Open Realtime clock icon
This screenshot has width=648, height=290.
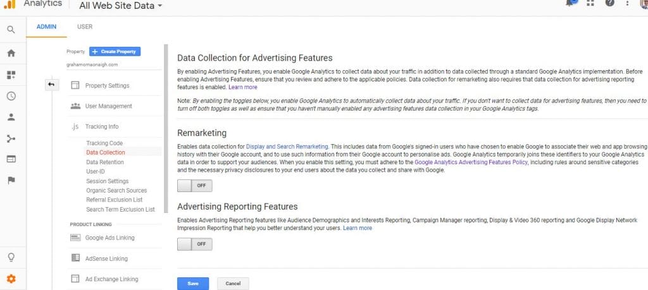[11, 96]
